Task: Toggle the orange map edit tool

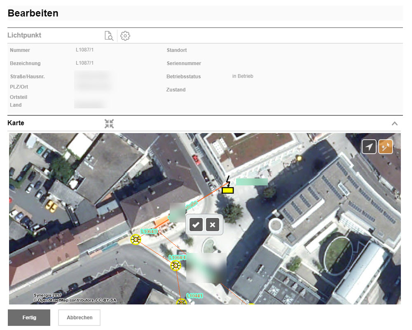Action: click(386, 147)
